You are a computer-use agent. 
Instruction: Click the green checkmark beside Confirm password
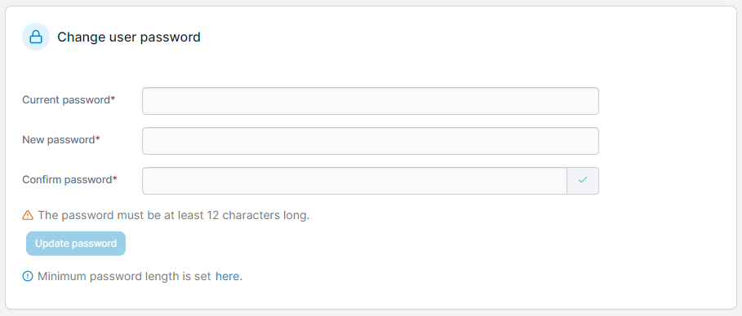(x=583, y=180)
